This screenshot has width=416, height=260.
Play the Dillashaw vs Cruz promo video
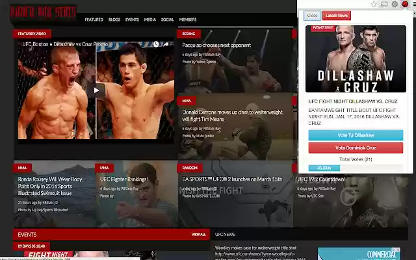tap(96, 90)
